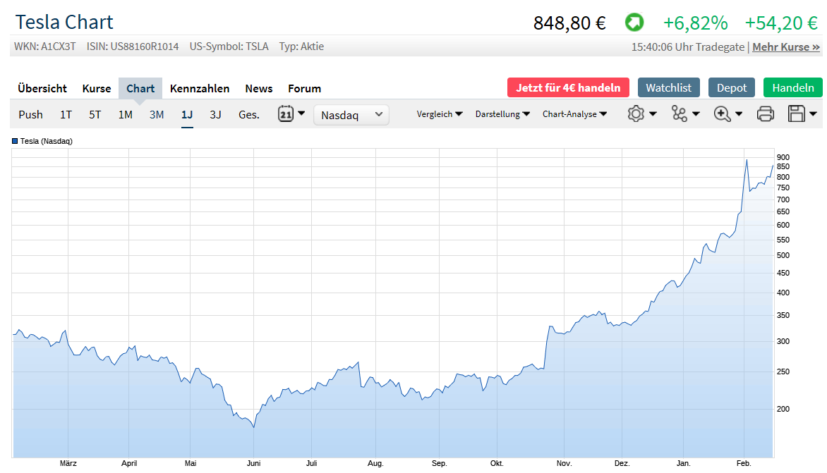Expand the settings gear dropdown arrow
This screenshot has width=827, height=473.
point(653,113)
